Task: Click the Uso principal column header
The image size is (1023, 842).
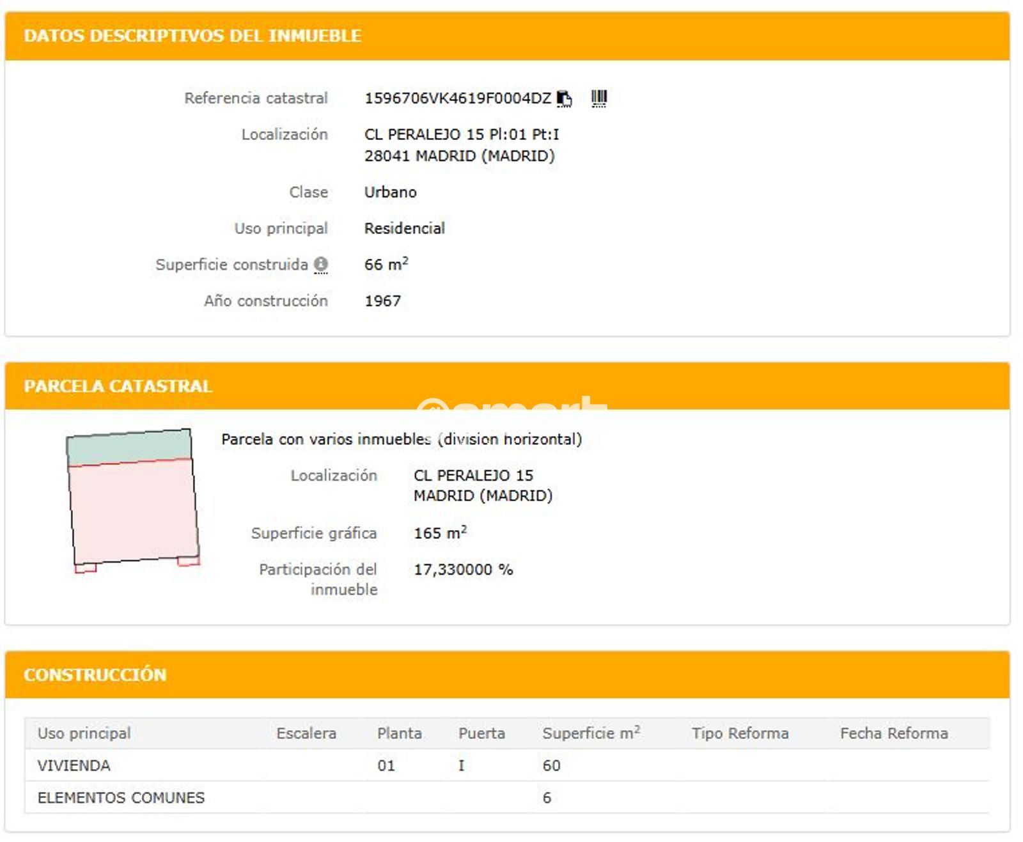Action: pyautogui.click(x=84, y=733)
